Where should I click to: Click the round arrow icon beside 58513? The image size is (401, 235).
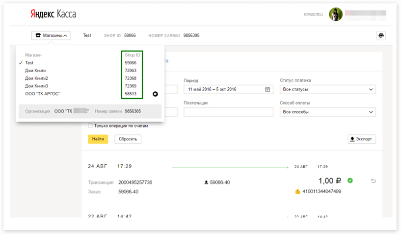(155, 94)
